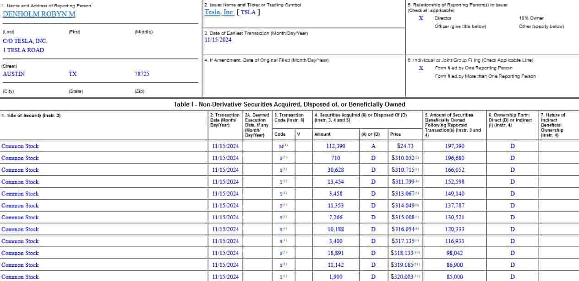Click the D ownership form in first row
This screenshot has height=281, width=579.
pyautogui.click(x=512, y=146)
